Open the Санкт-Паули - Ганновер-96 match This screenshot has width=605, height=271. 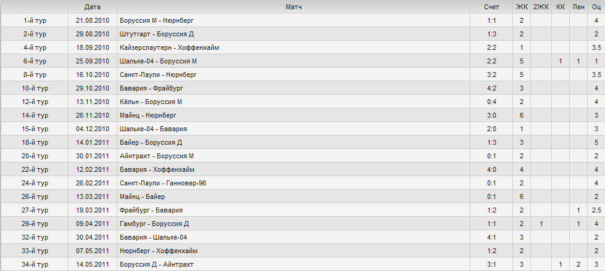(x=163, y=184)
